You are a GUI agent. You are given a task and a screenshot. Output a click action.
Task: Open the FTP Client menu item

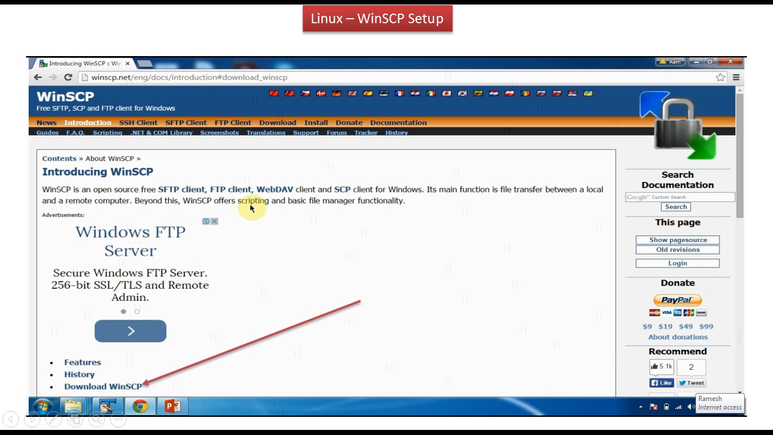(x=233, y=122)
